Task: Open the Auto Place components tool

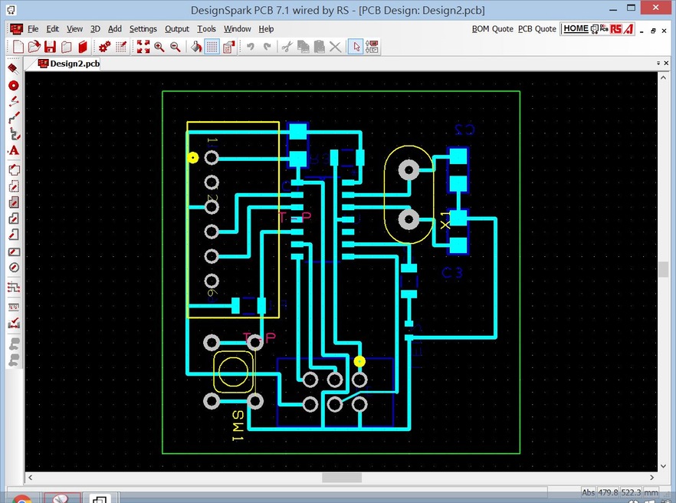Action: click(x=13, y=307)
